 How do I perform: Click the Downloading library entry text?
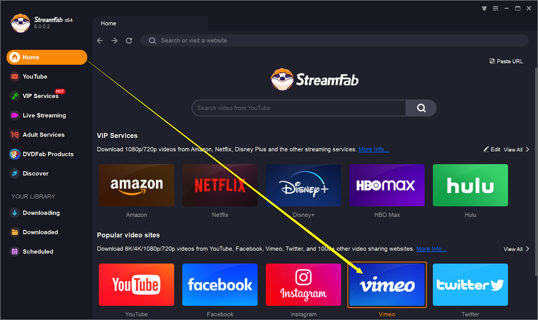click(x=41, y=213)
